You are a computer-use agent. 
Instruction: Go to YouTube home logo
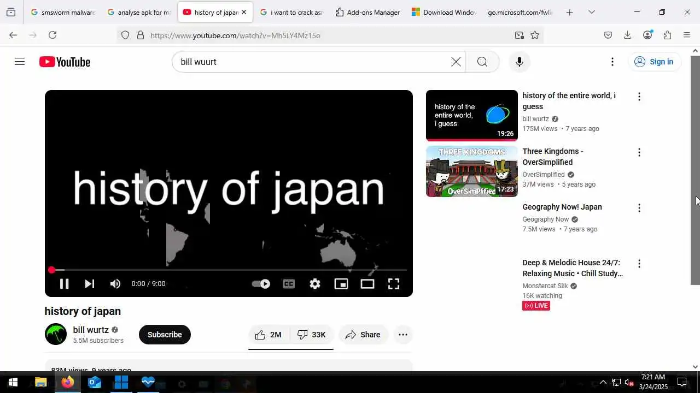[65, 62]
